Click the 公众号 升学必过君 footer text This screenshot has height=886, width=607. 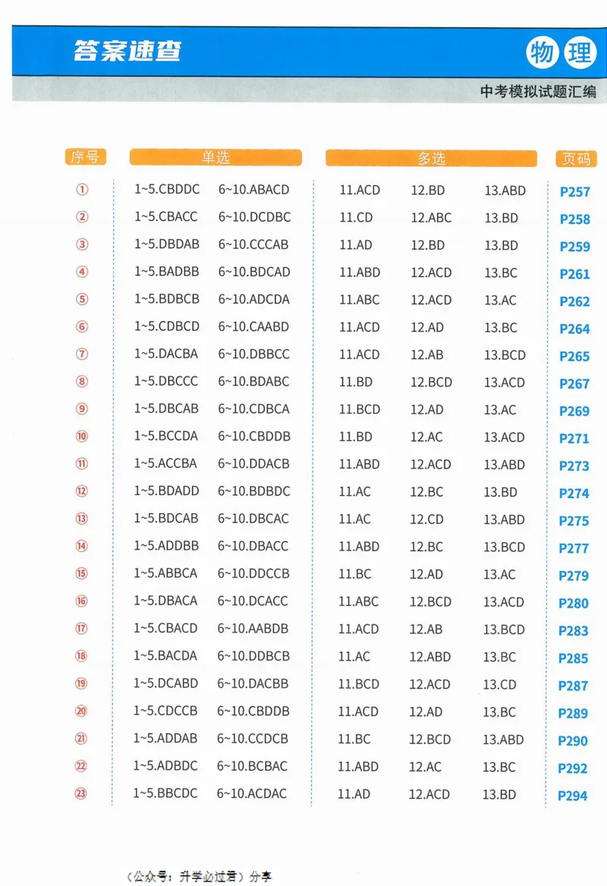[199, 876]
